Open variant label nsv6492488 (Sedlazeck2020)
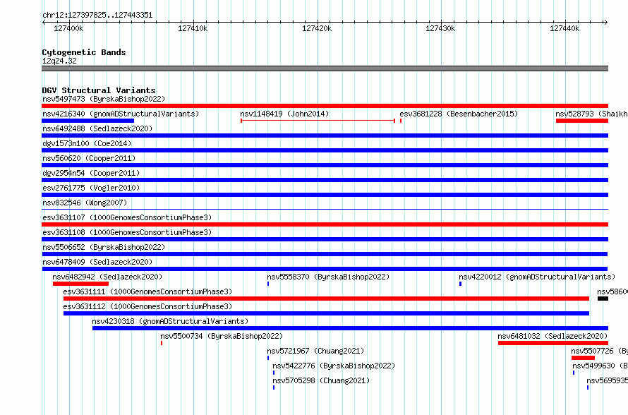Image resolution: width=628 pixels, height=415 pixels. click(97, 128)
